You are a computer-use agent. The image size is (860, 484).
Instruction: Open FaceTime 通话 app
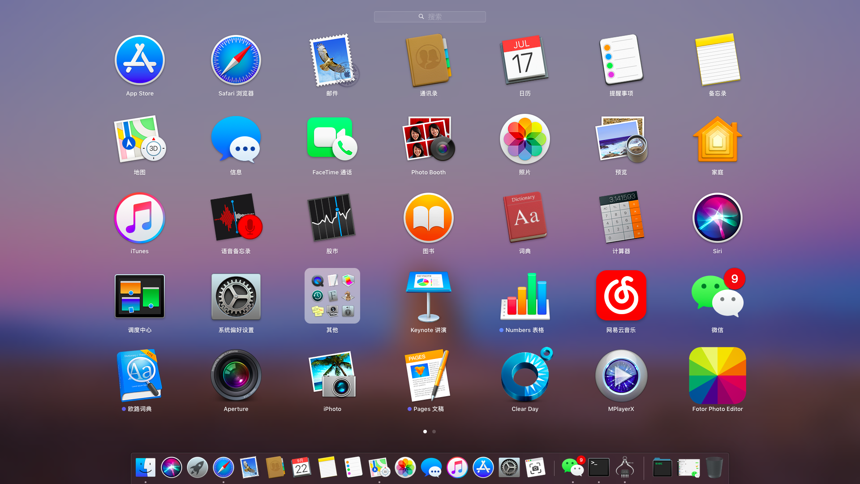(x=332, y=139)
